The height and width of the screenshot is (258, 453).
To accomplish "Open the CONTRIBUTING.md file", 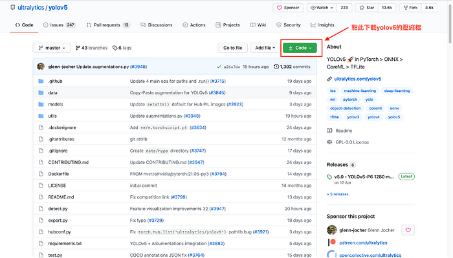I will tap(69, 162).
